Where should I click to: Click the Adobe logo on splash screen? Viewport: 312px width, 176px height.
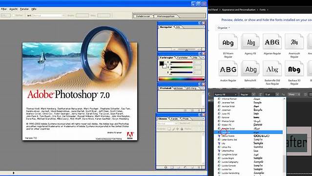[130, 135]
